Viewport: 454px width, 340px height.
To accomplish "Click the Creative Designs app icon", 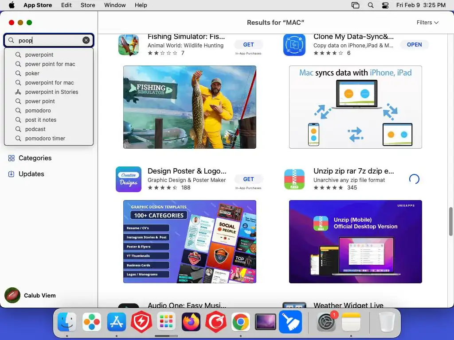I will pyautogui.click(x=129, y=179).
